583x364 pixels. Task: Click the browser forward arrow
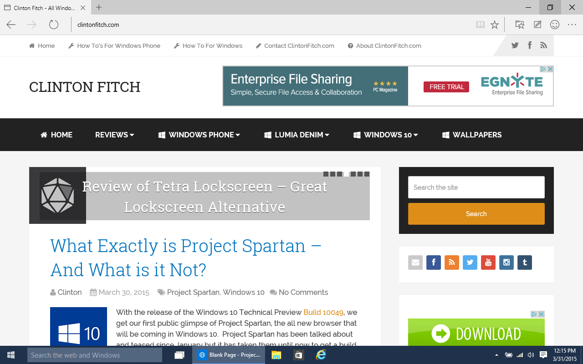pos(32,25)
